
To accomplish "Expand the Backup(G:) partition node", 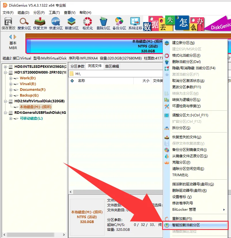I will 11,95.
